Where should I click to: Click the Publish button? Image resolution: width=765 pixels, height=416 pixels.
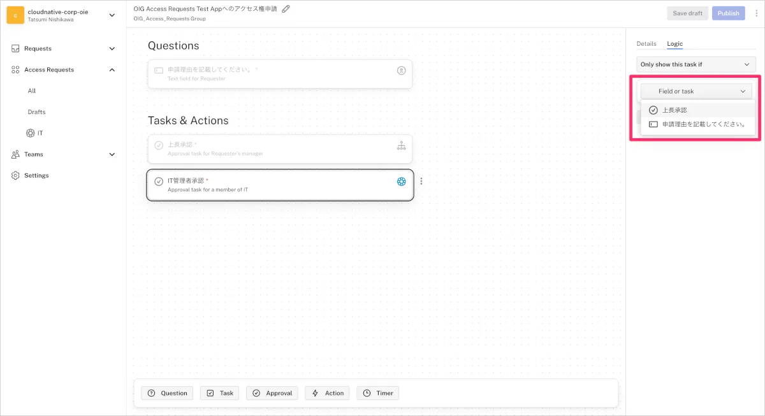[728, 13]
